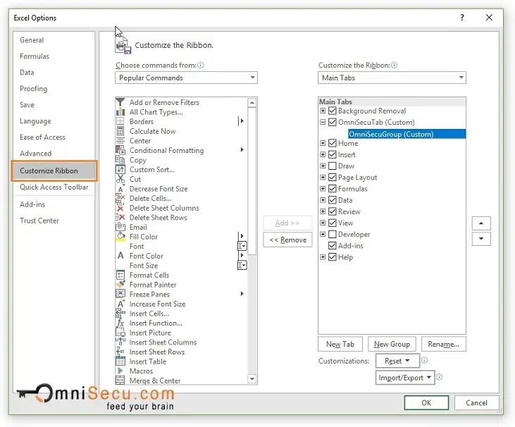Image resolution: width=515 pixels, height=427 pixels.
Task: Open the General options category
Action: click(x=32, y=40)
